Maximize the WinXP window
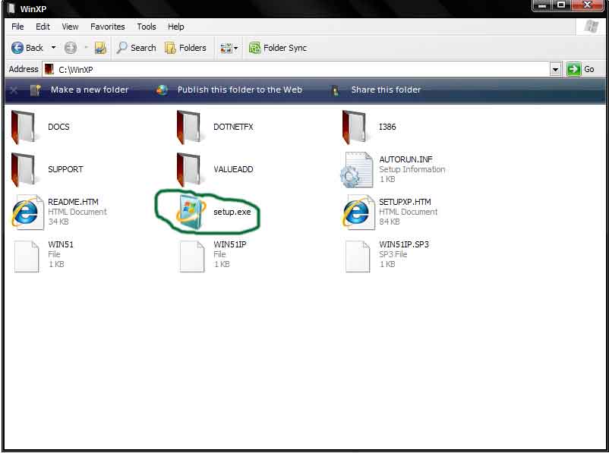609x453 pixels. tap(561, 5)
